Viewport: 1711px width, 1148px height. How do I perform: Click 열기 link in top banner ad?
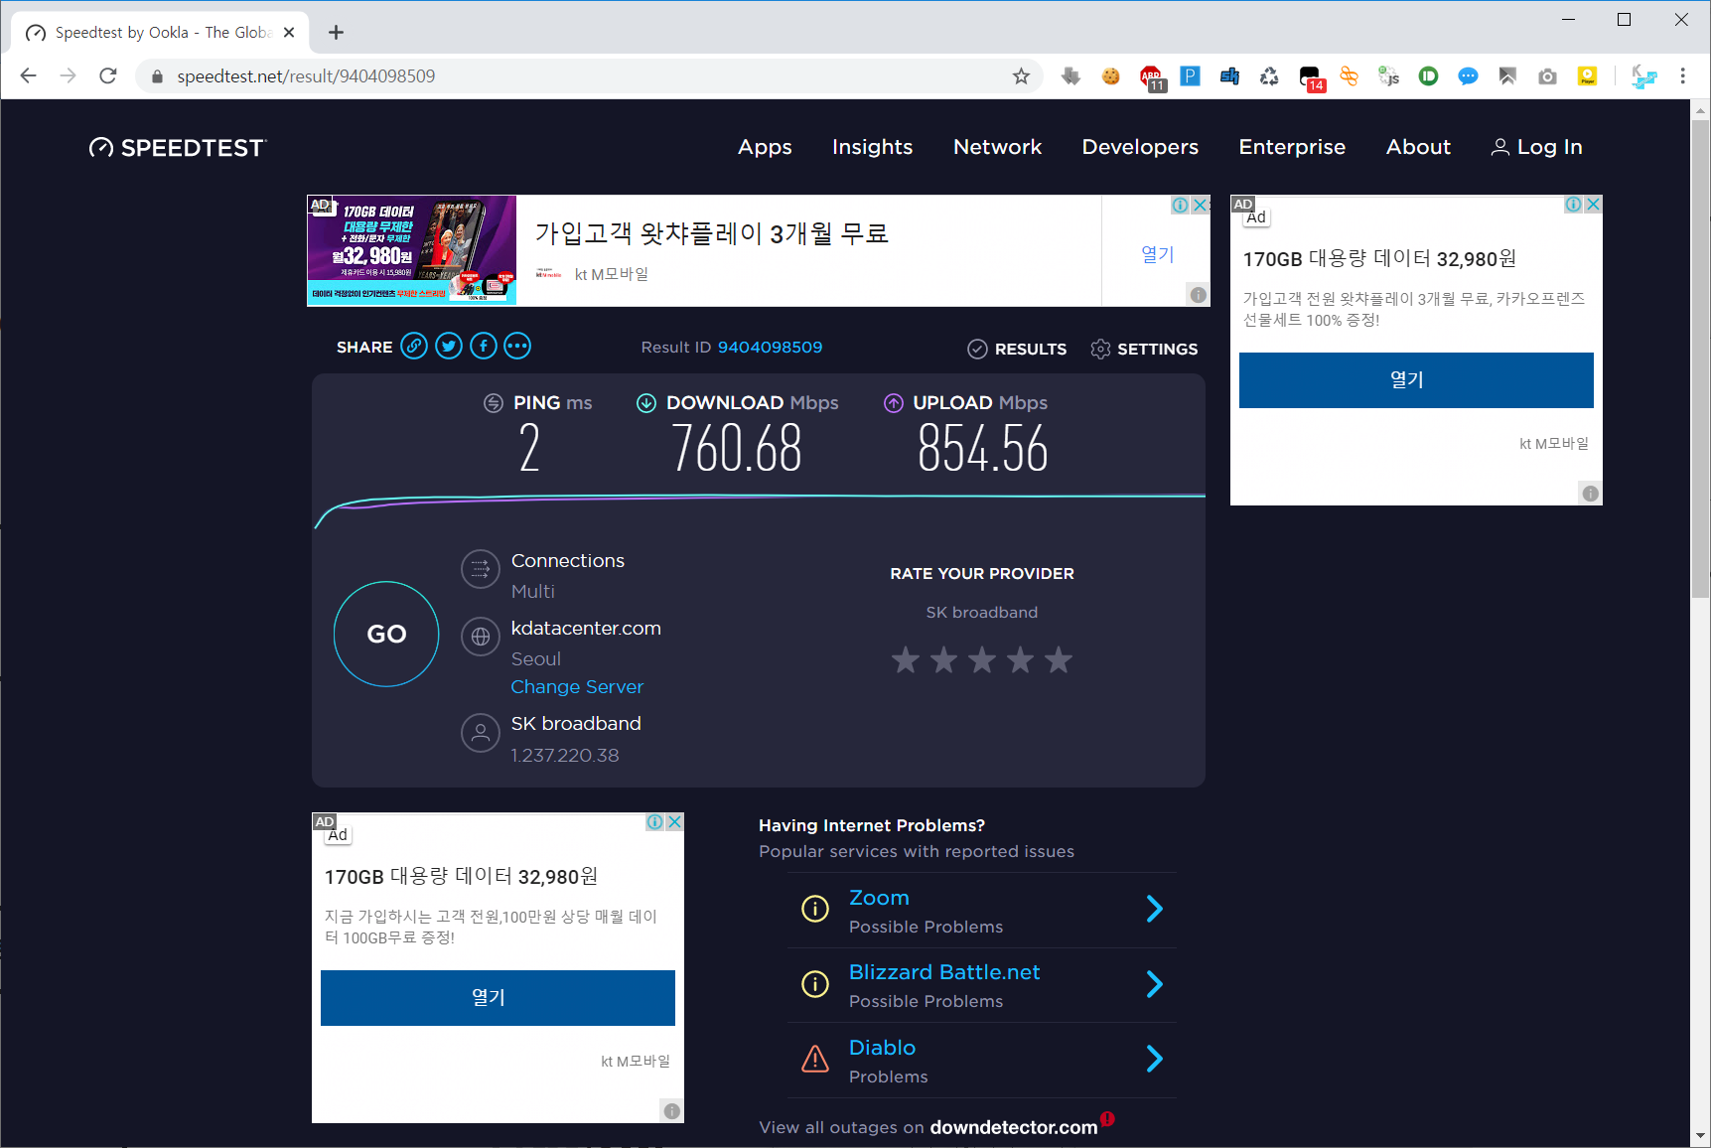tap(1157, 254)
